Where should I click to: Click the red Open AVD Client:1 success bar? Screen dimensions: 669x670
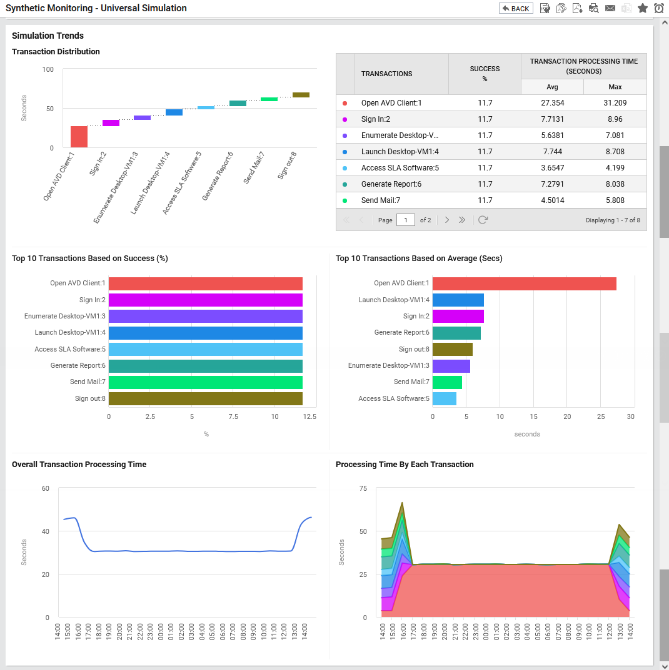205,283
